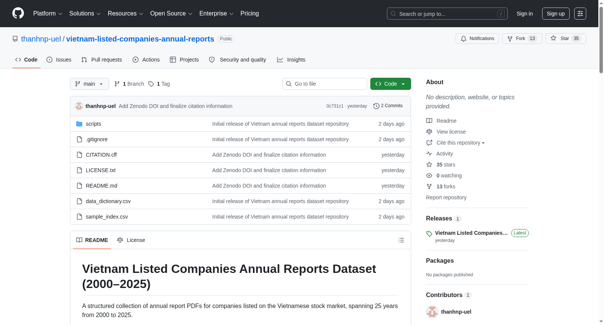
Task: Expand Cite this repository dropdown
Action: pyautogui.click(x=456, y=143)
